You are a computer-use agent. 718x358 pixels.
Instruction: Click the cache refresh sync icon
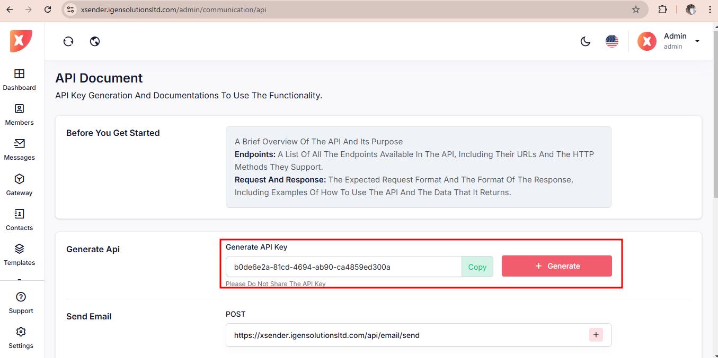pyautogui.click(x=68, y=41)
